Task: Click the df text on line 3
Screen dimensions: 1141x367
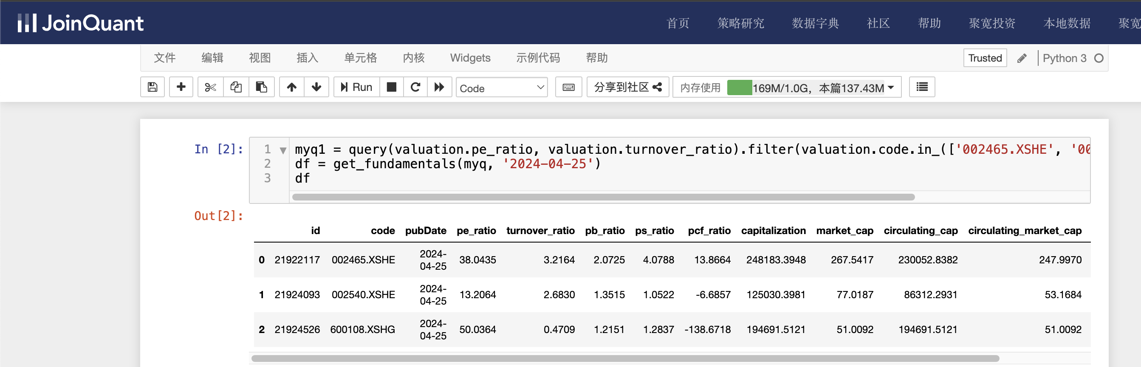Action: (x=302, y=178)
